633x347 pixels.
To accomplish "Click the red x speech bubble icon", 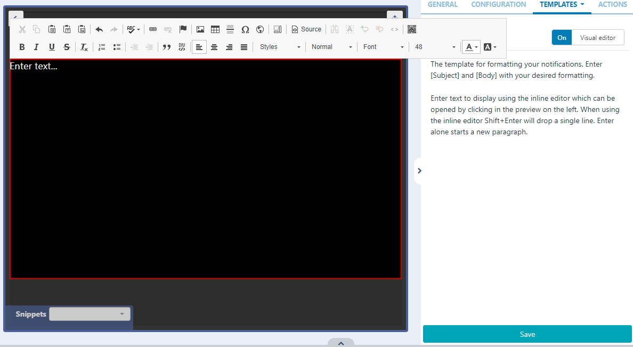I will [379, 29].
